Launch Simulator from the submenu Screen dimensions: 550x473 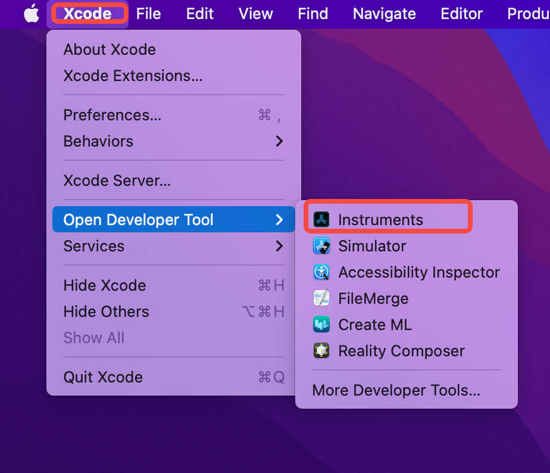pyautogui.click(x=407, y=246)
